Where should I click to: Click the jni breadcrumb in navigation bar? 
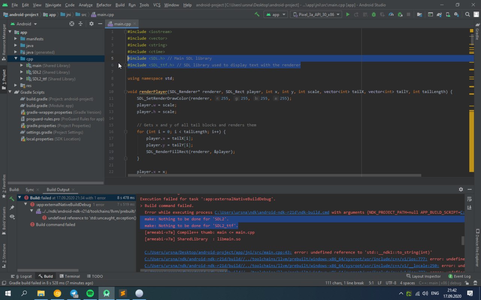(65, 15)
